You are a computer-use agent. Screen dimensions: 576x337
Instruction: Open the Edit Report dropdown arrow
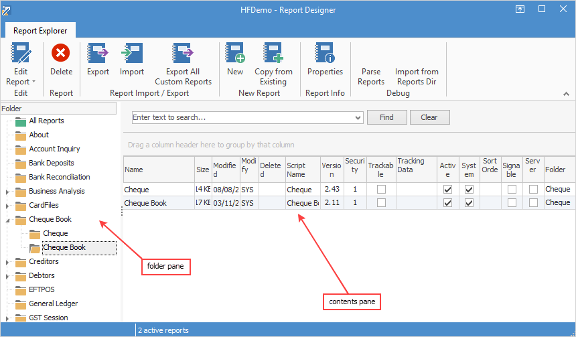point(33,82)
